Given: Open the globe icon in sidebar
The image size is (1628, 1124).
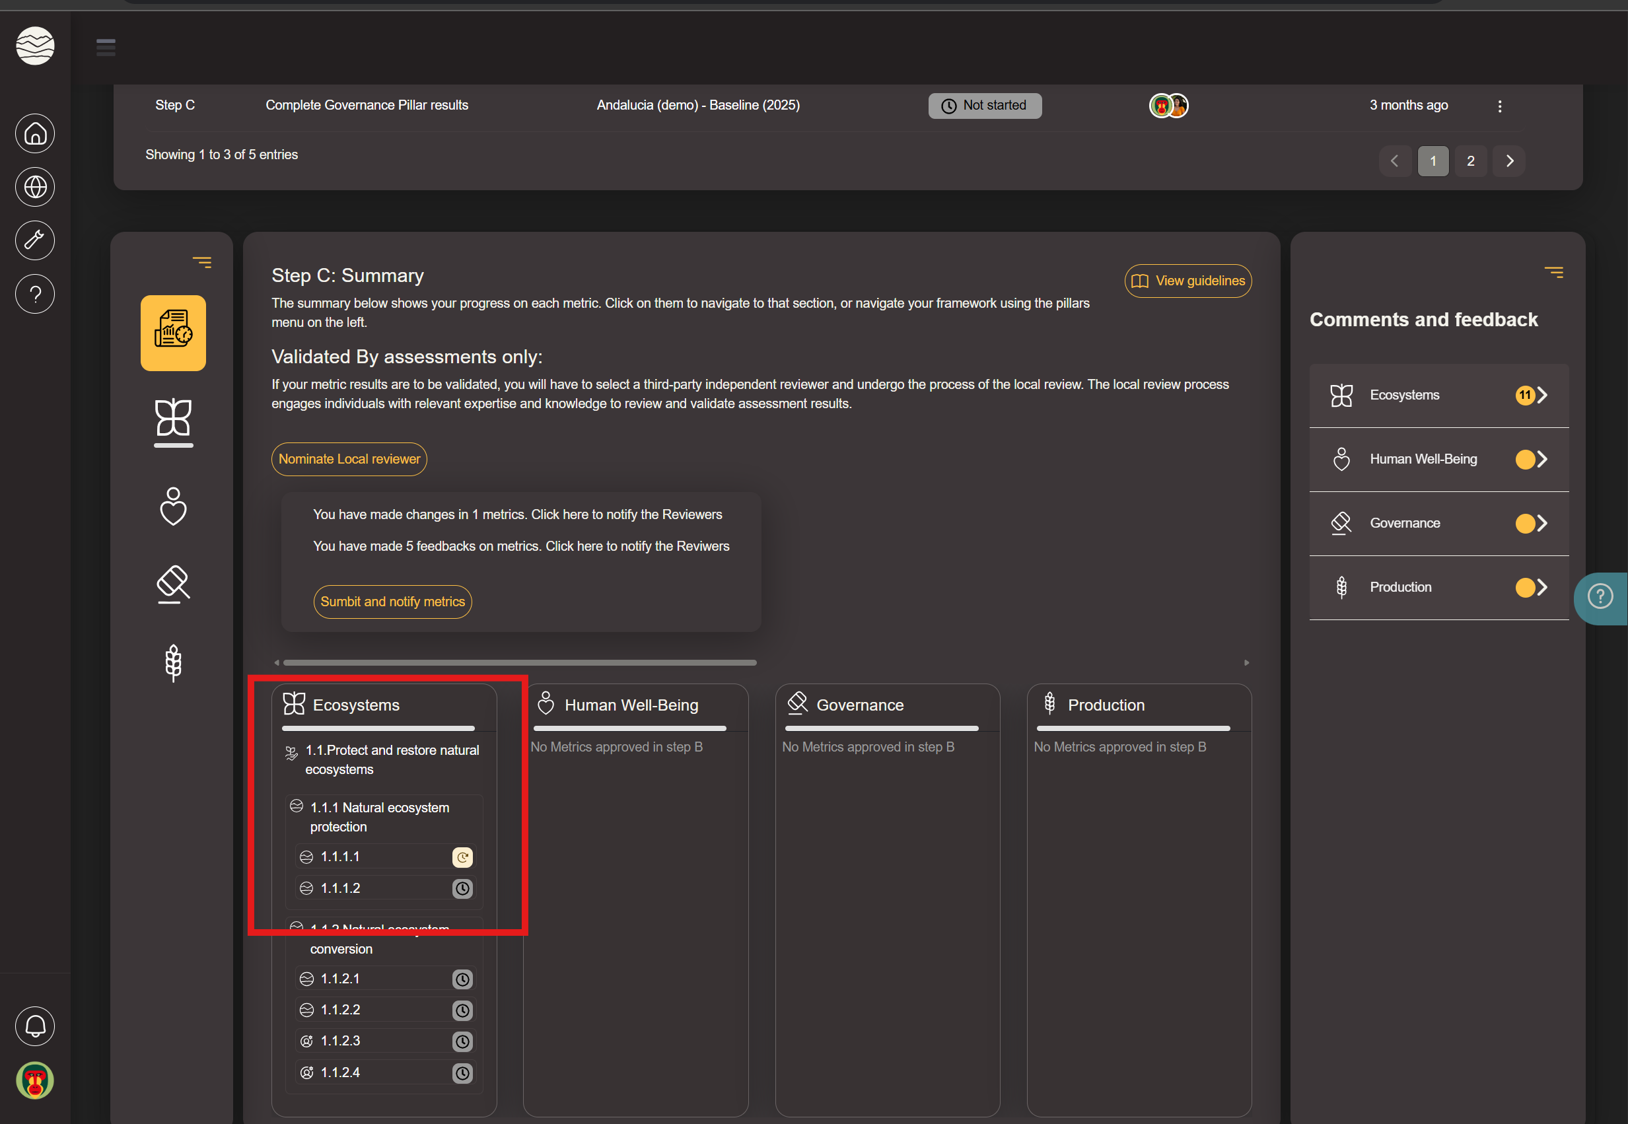Looking at the screenshot, I should pyautogui.click(x=34, y=187).
